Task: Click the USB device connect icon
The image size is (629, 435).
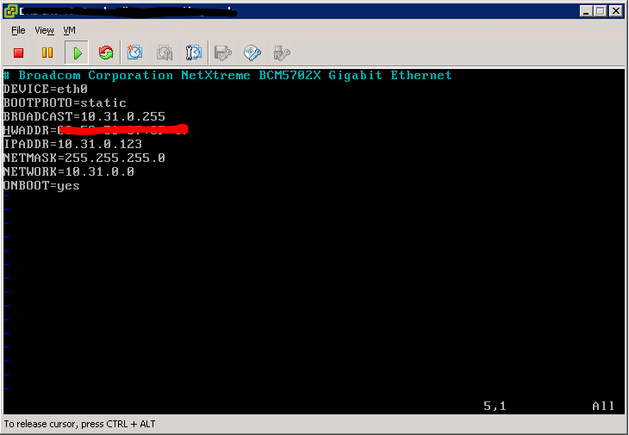Action: 282,53
